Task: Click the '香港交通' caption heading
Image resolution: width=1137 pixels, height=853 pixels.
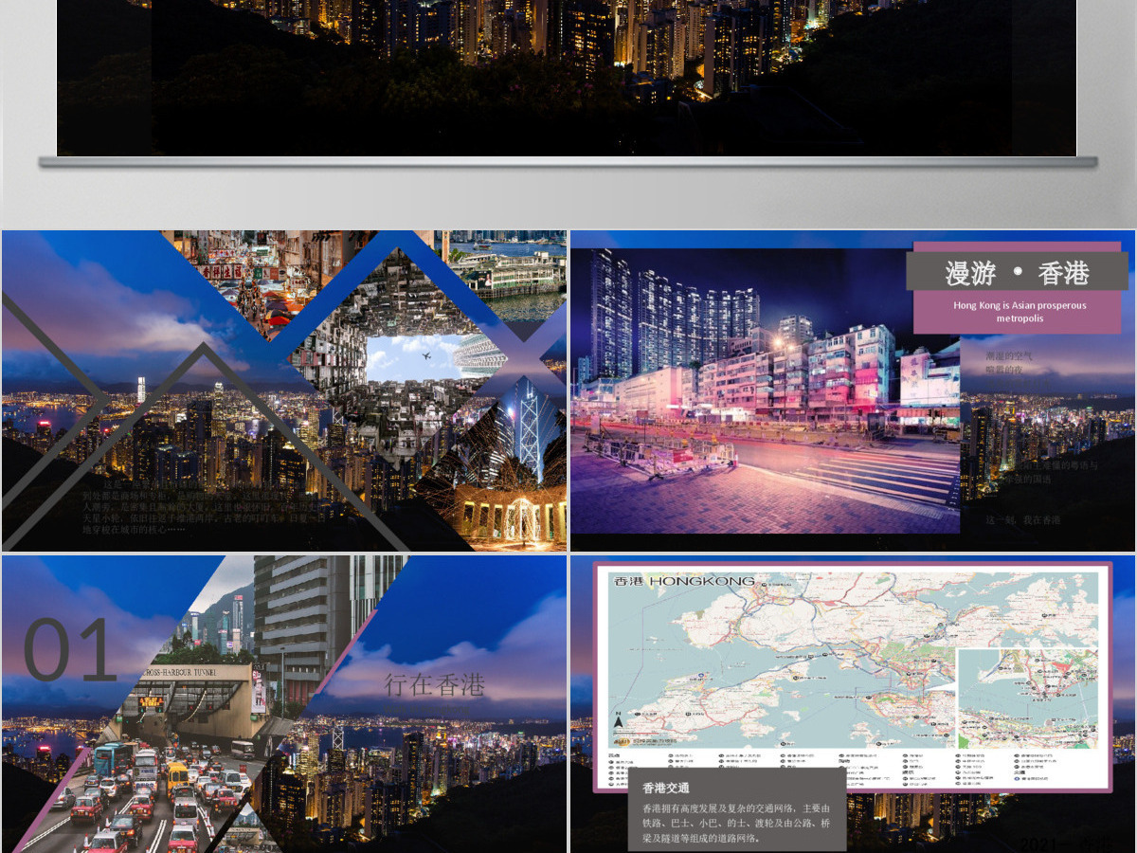Action: pyautogui.click(x=666, y=788)
